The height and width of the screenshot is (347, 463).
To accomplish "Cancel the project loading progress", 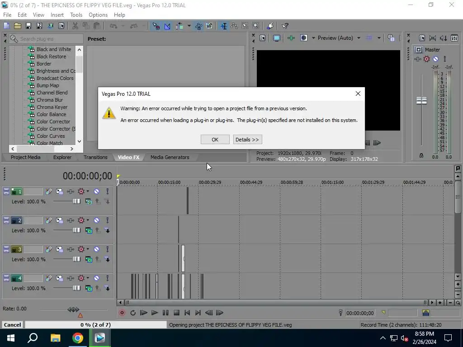I will coord(12,324).
